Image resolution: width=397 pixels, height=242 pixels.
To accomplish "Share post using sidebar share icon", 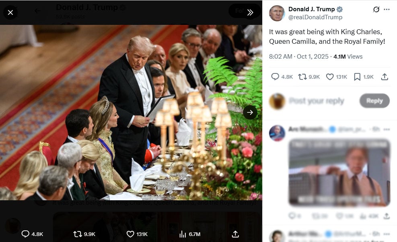I will tap(385, 77).
